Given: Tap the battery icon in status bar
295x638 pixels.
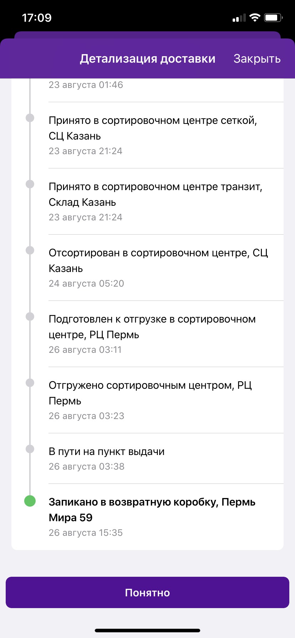Looking at the screenshot, I should click(x=273, y=17).
